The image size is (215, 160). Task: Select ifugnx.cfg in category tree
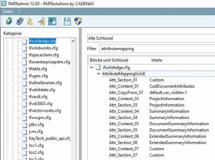tap(38, 76)
